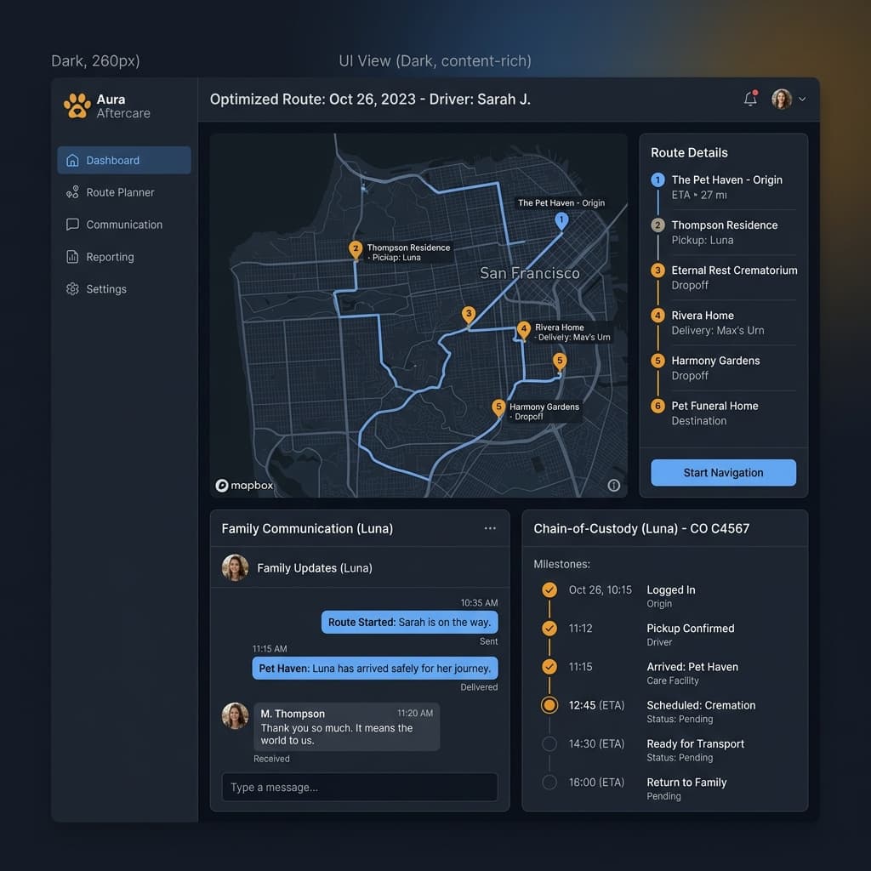Click the Type a message input field
Image resolution: width=871 pixels, height=871 pixels.
click(359, 787)
